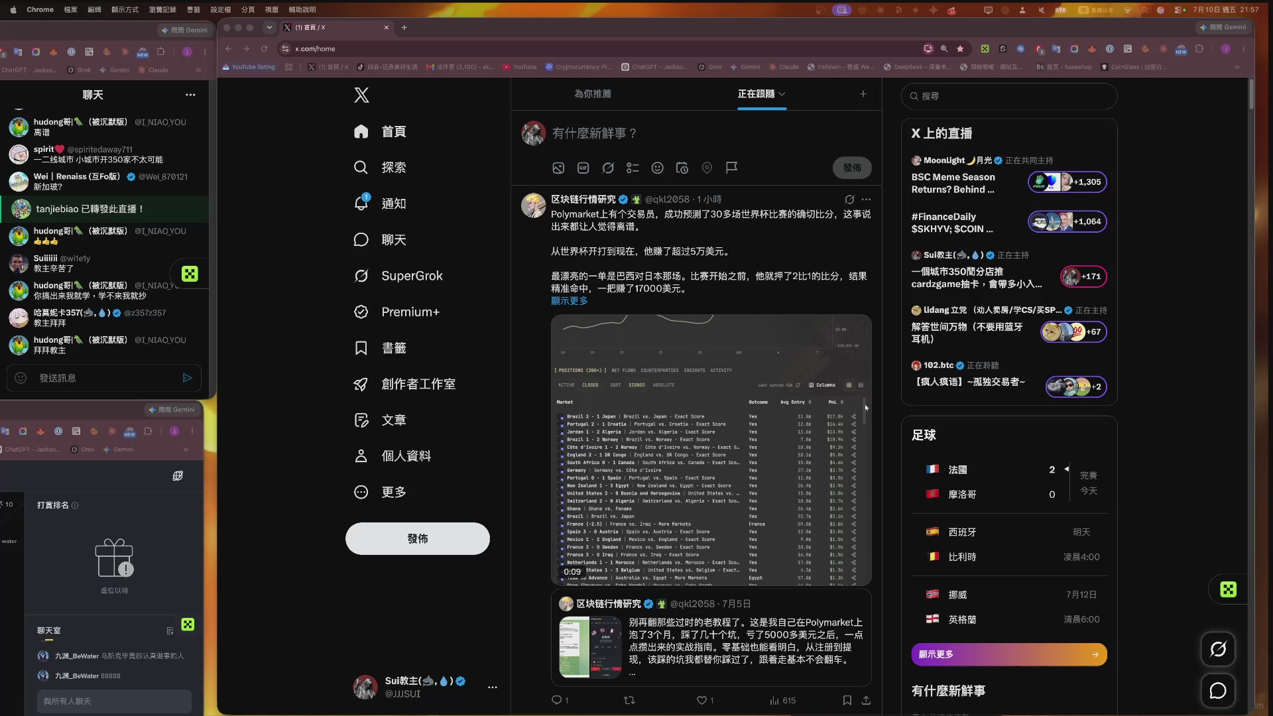The image size is (1273, 716).
Task: Click 顯示更多 link in the post
Action: pos(569,301)
